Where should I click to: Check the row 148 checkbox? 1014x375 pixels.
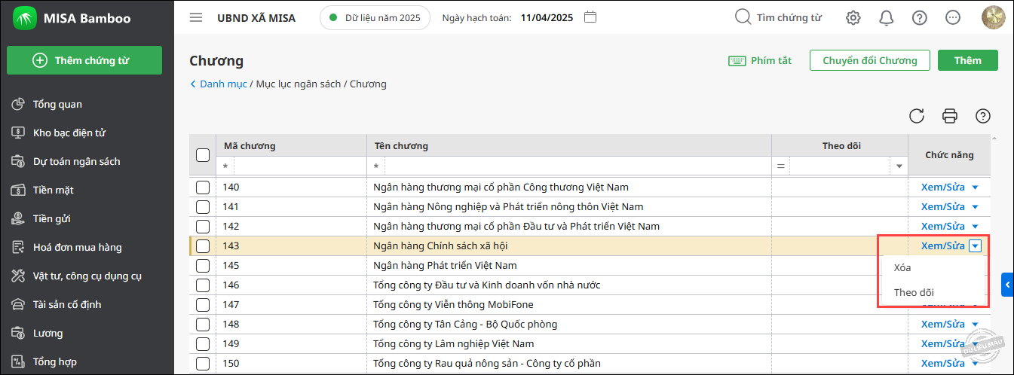coord(203,324)
